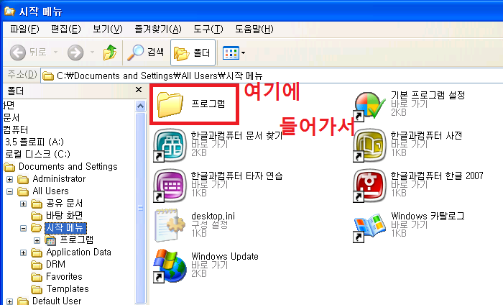Toggle the 폴더 pane button
The height and width of the screenshot is (305, 503).
[193, 53]
